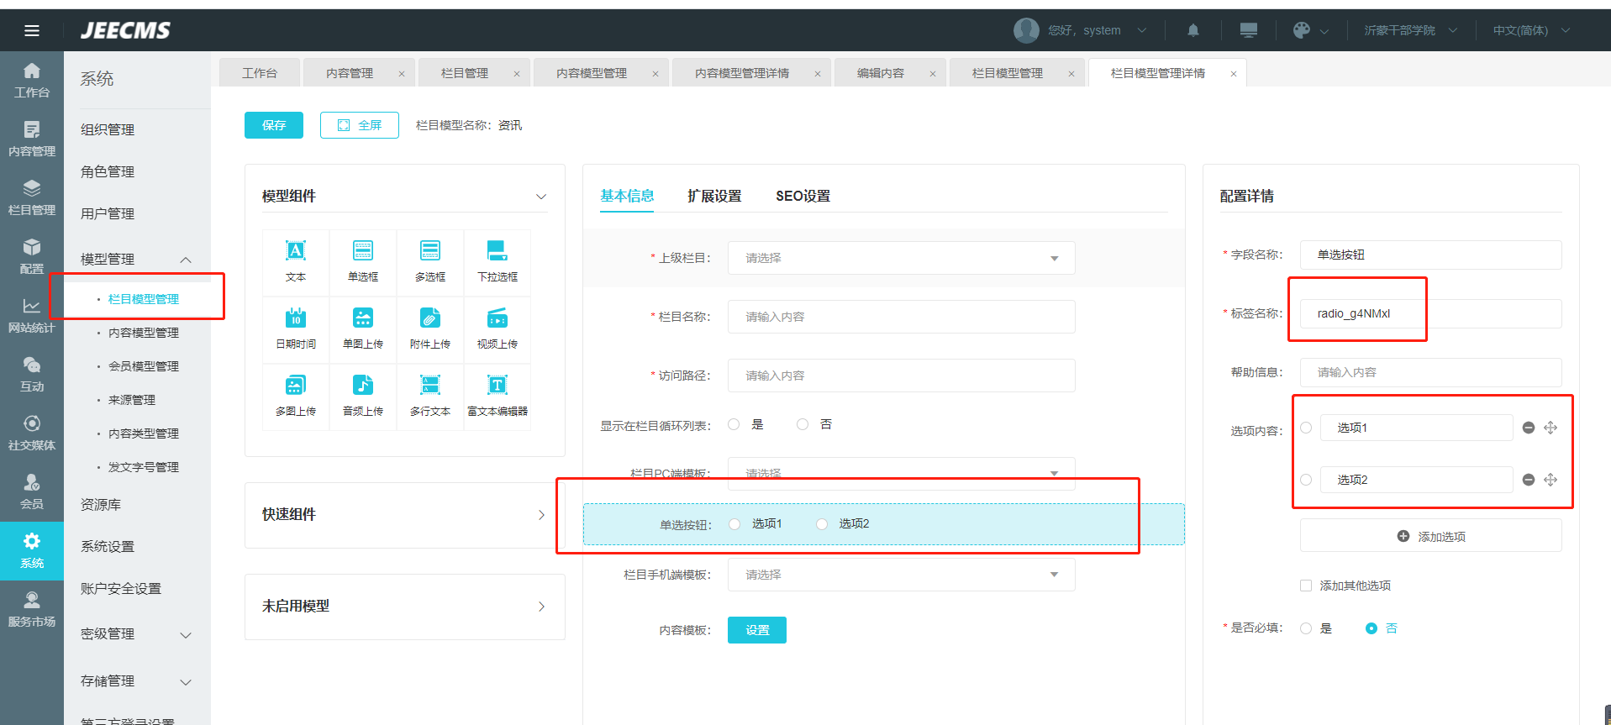Open the theme palette color picker
Viewport: 1611px width, 725px height.
coord(1302,30)
